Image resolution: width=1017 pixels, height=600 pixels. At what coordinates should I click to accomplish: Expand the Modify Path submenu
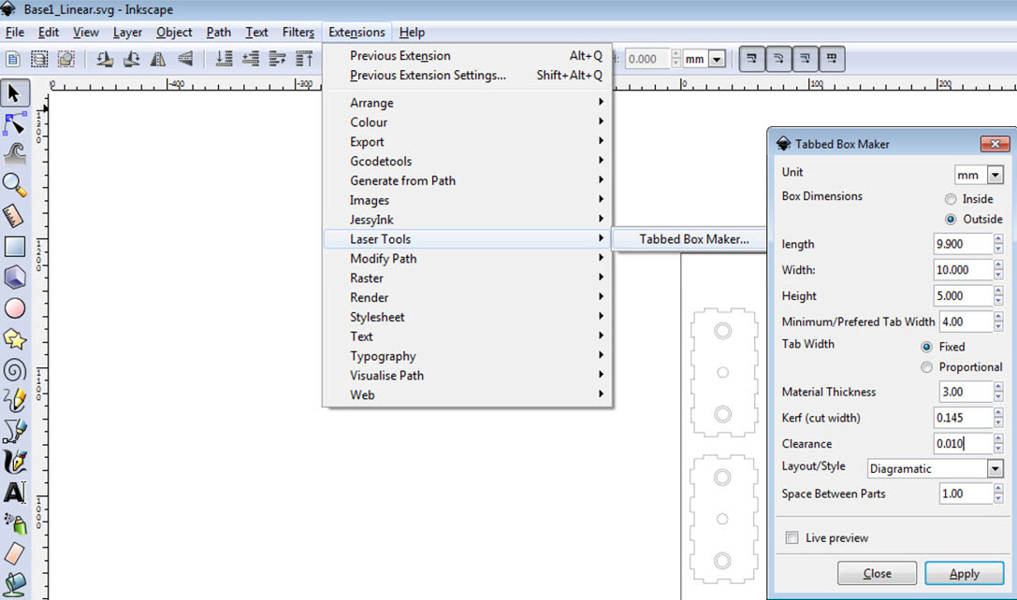click(x=467, y=259)
